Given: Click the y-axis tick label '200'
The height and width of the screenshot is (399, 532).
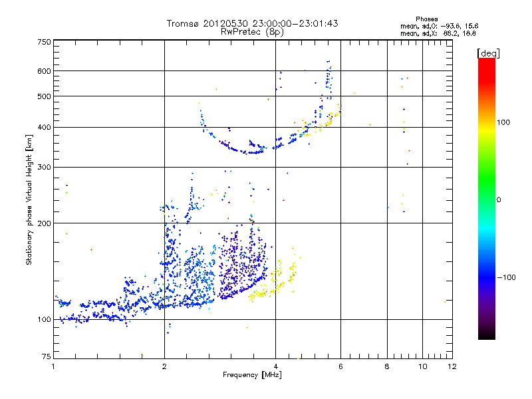Looking at the screenshot, I should tap(45, 223).
